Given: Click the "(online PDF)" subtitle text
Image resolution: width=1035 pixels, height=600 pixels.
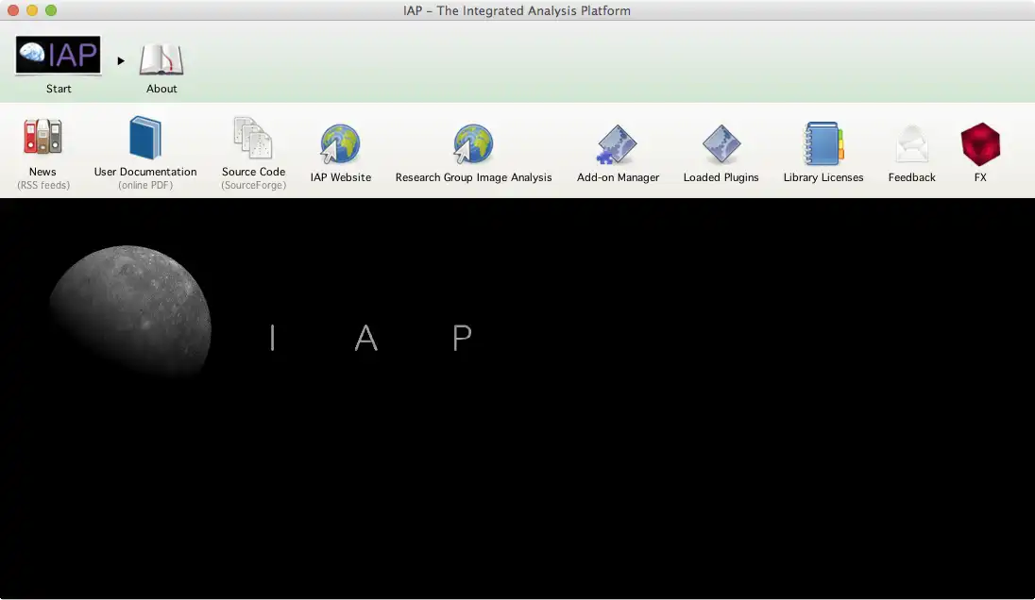Looking at the screenshot, I should pyautogui.click(x=145, y=185).
